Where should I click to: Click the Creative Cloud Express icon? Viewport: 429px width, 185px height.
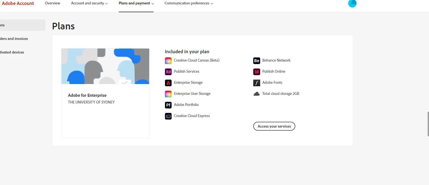click(x=168, y=116)
